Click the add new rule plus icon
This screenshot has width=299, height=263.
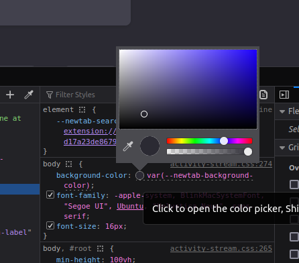pyautogui.click(x=10, y=95)
